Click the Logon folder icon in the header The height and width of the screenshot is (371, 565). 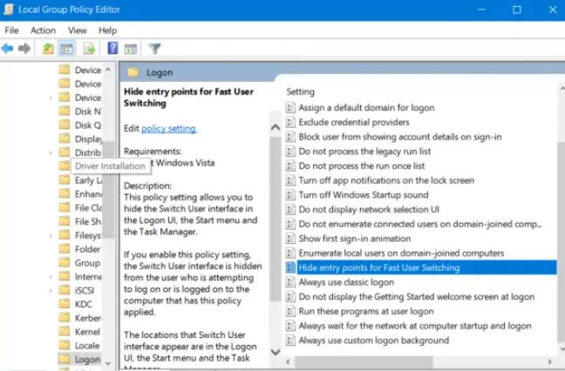[133, 72]
